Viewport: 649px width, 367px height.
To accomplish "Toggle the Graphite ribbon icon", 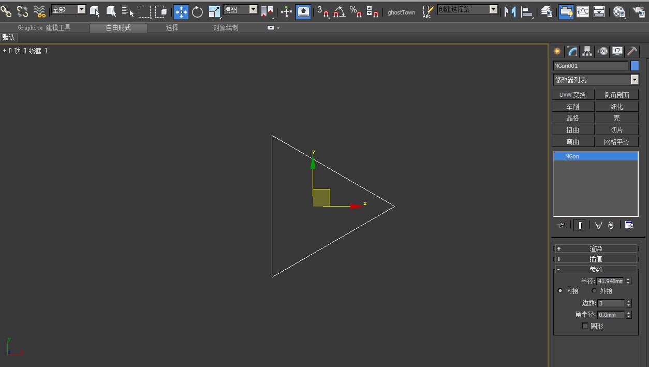I will pyautogui.click(x=566, y=11).
